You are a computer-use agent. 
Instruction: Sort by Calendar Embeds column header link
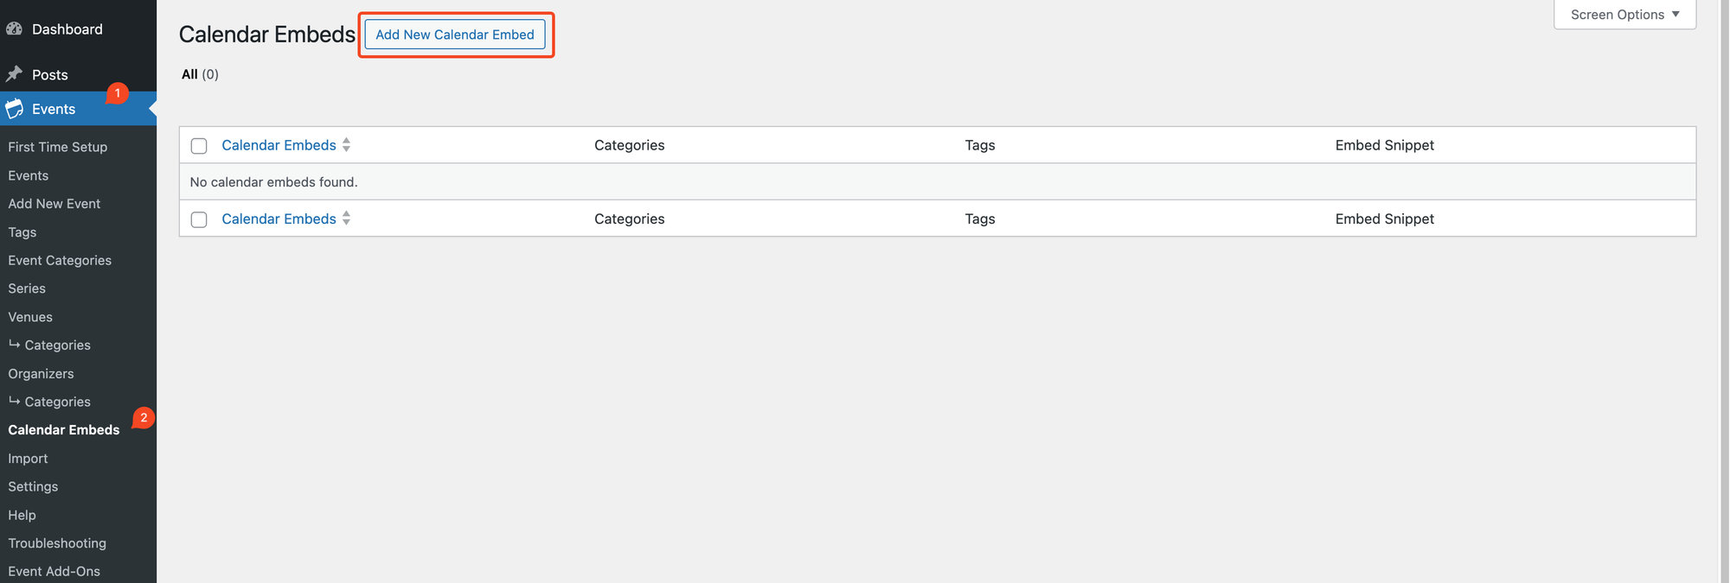point(279,145)
